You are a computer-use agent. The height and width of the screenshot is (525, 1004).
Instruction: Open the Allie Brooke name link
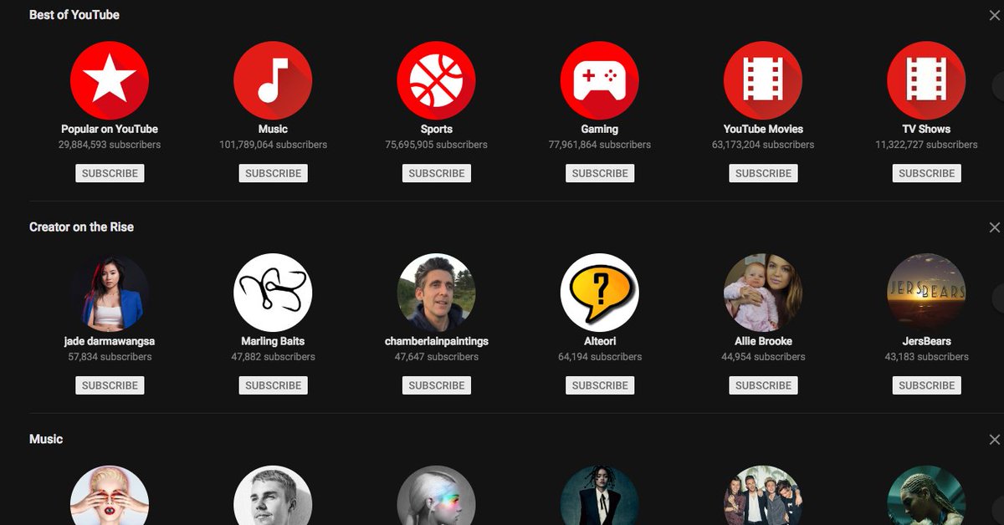point(763,342)
